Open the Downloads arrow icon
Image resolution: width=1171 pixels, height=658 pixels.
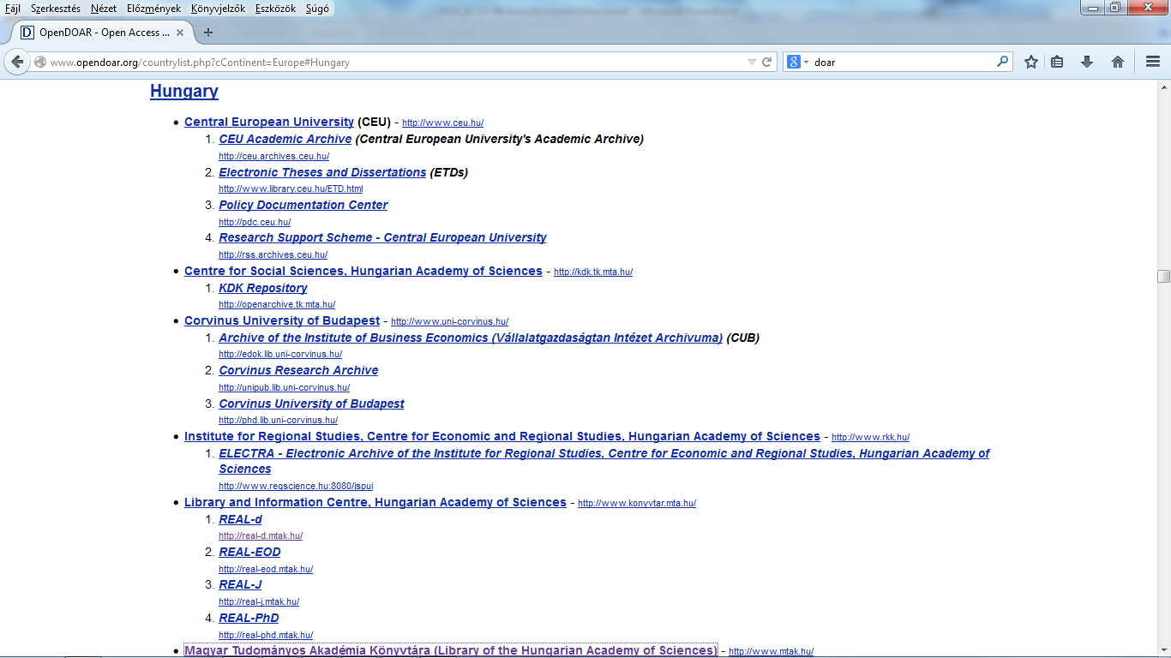coord(1087,62)
